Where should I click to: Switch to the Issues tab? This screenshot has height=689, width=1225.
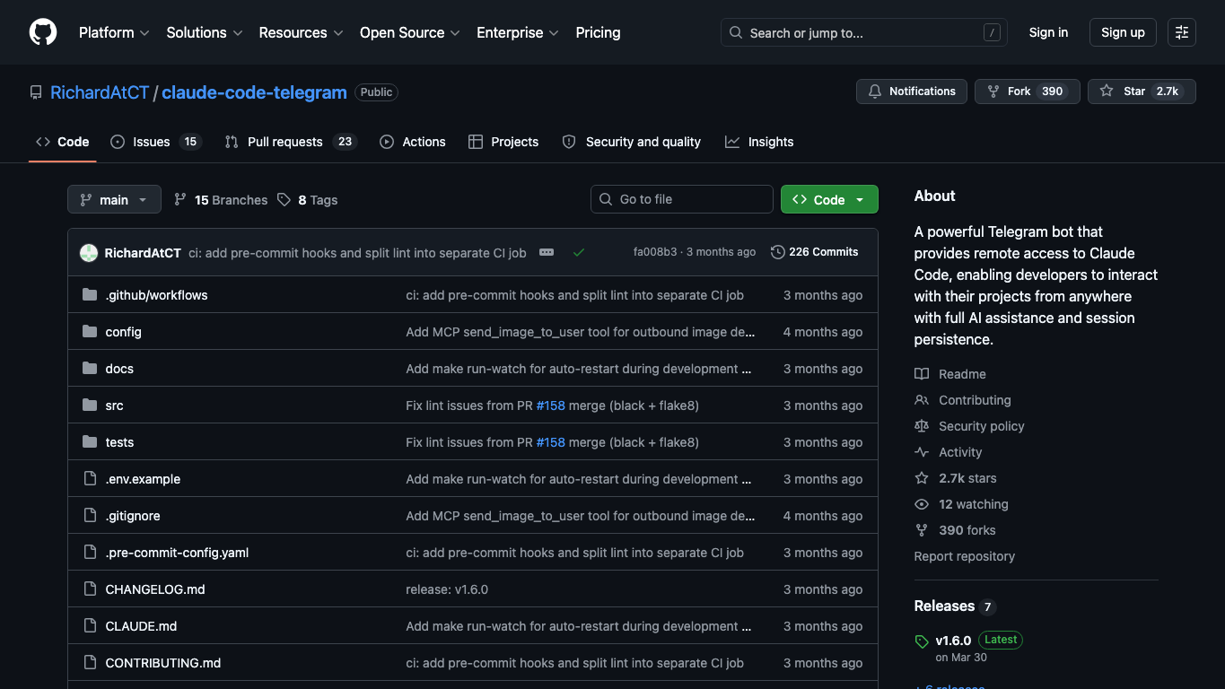[155, 142]
